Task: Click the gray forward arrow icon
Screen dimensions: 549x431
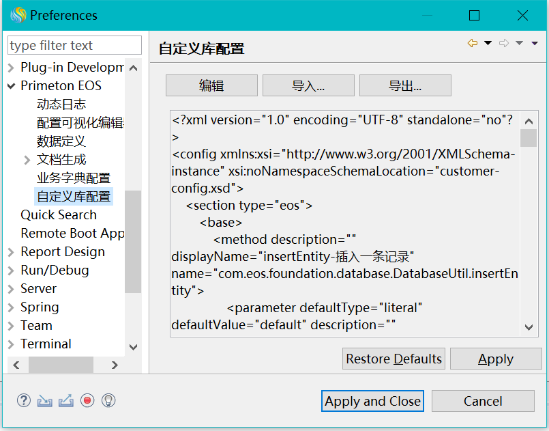Action: [504, 44]
